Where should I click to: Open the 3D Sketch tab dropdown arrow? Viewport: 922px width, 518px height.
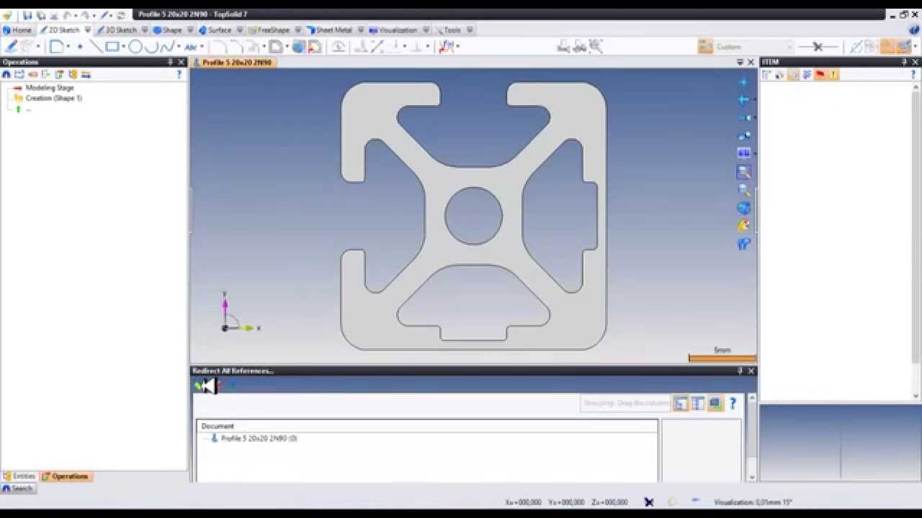tap(145, 30)
